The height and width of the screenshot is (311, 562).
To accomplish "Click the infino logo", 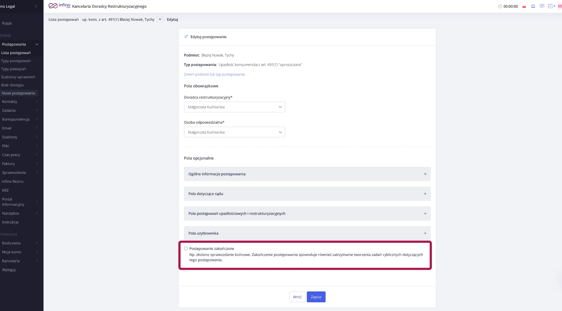I will click(59, 6).
